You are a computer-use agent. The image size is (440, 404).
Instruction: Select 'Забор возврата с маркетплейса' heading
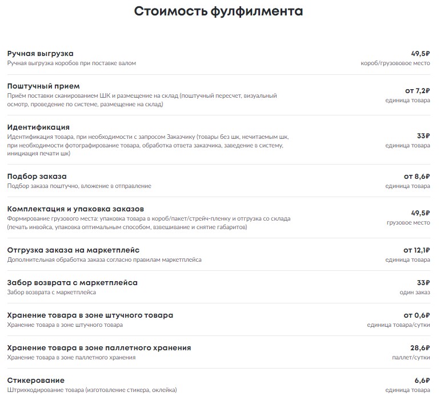click(x=73, y=282)
